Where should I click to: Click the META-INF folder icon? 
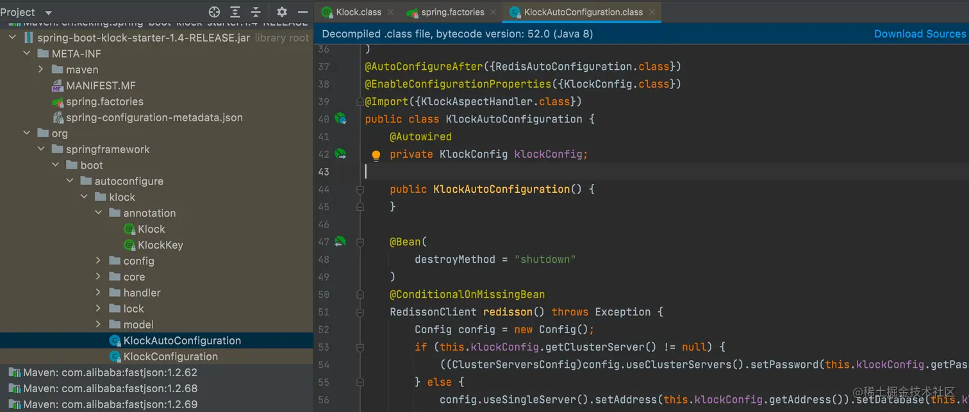point(43,54)
